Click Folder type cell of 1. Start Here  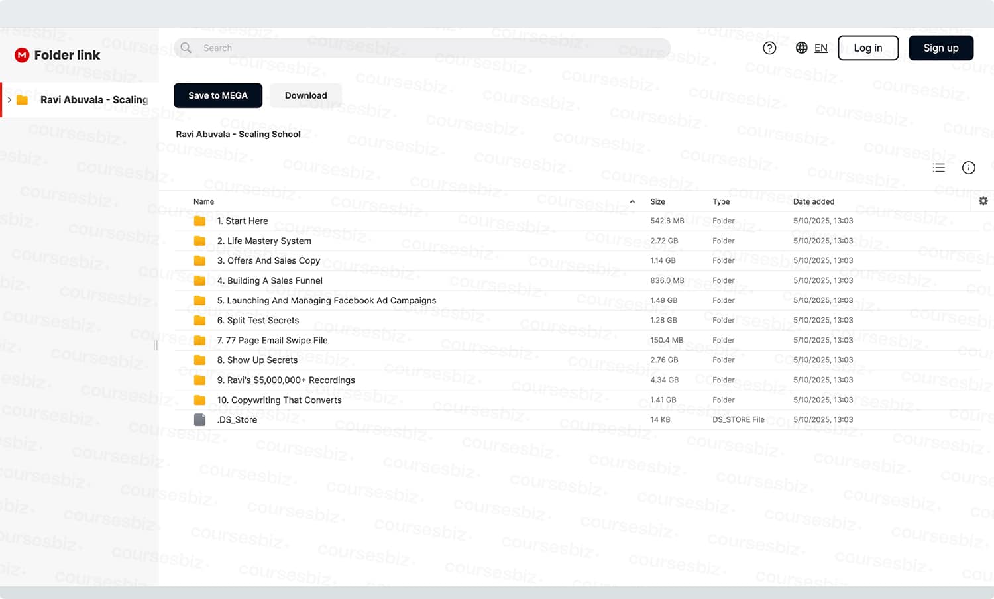pos(724,221)
